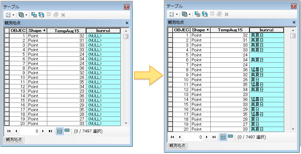
Task: Move to next record in right table
Action: pos(207,137)
